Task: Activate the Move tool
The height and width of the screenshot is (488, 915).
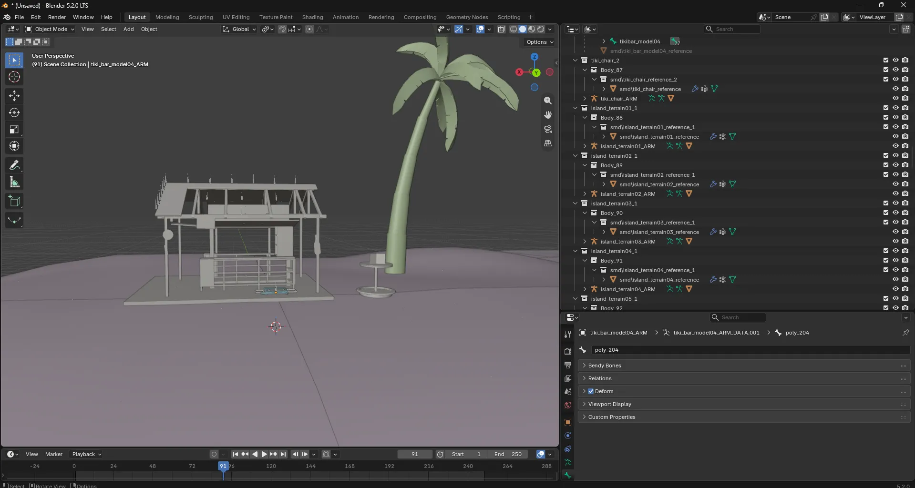Action: coord(14,96)
